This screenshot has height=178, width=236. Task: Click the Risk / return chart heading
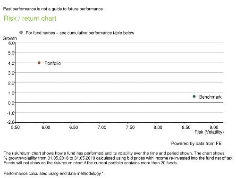pos(30,18)
